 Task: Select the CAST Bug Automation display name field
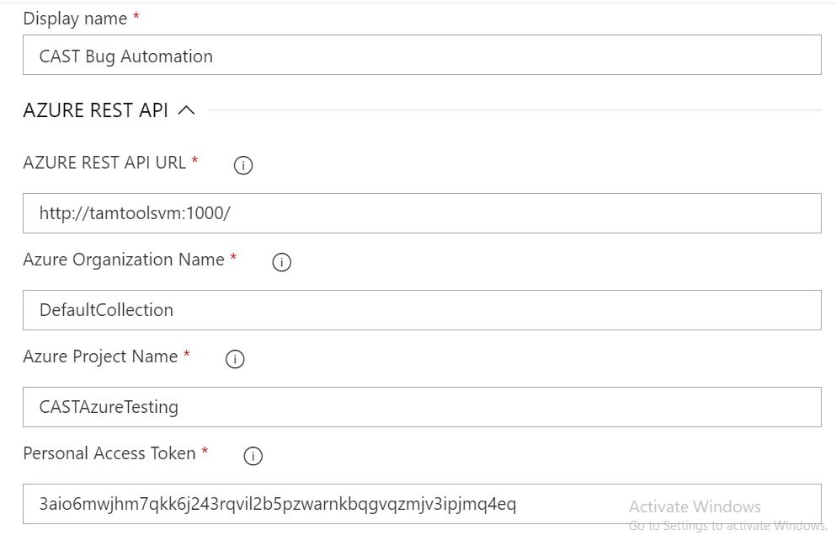click(x=421, y=55)
